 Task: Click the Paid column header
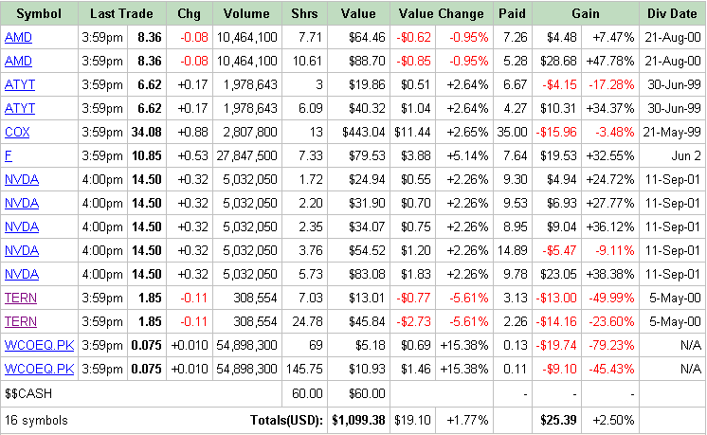click(512, 13)
